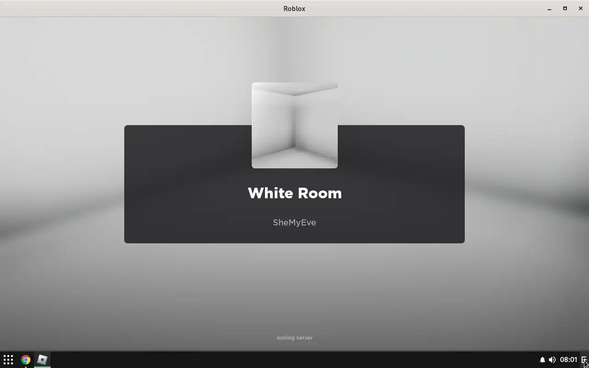This screenshot has width=589, height=368.
Task: Open the notifications bell
Action: [x=542, y=360]
